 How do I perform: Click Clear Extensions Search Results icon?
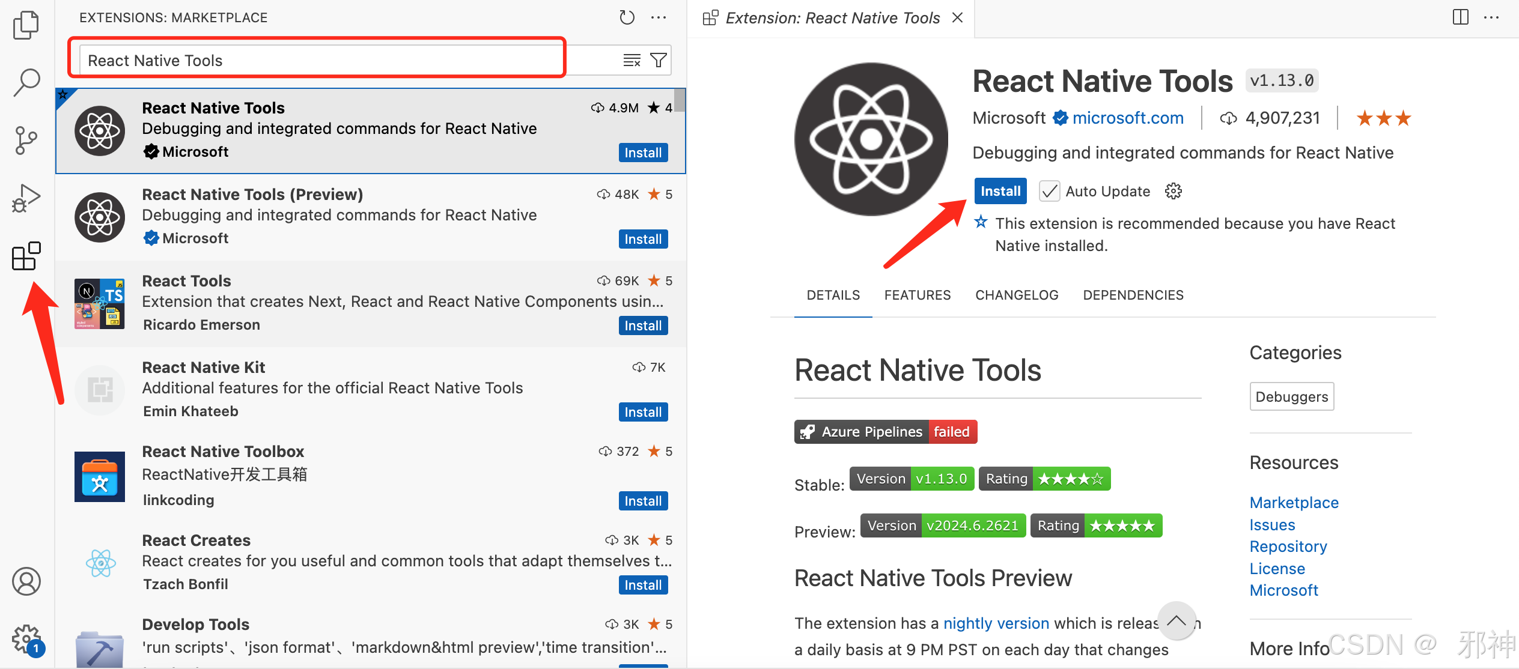[632, 60]
